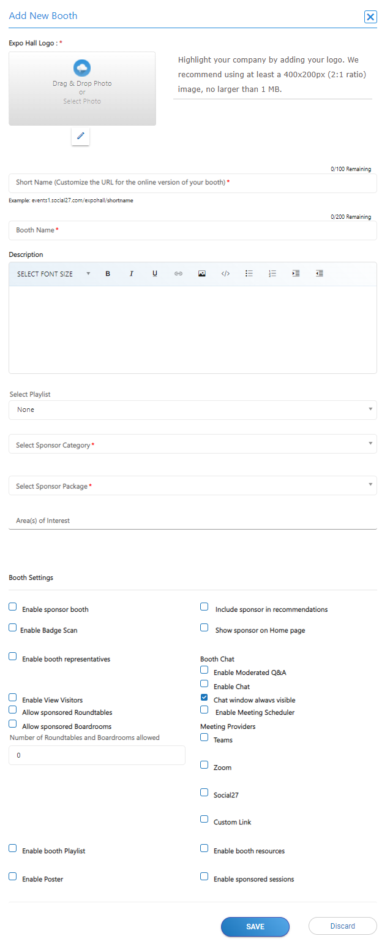
Task: Click the Discard button
Action: click(342, 926)
